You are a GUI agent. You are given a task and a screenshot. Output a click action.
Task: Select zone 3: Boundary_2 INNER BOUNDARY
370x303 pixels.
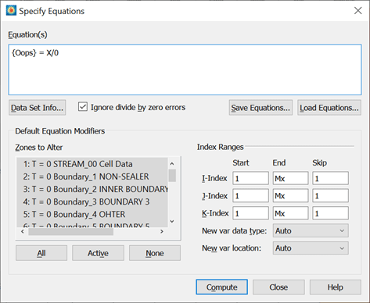[92, 189]
